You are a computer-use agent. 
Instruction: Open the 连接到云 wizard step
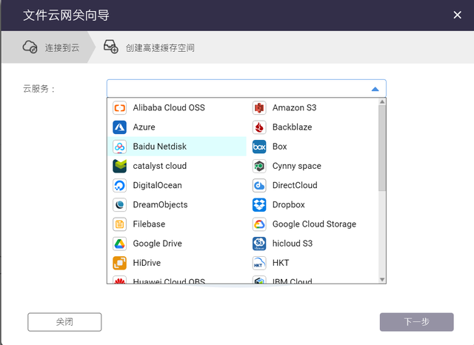coord(48,47)
